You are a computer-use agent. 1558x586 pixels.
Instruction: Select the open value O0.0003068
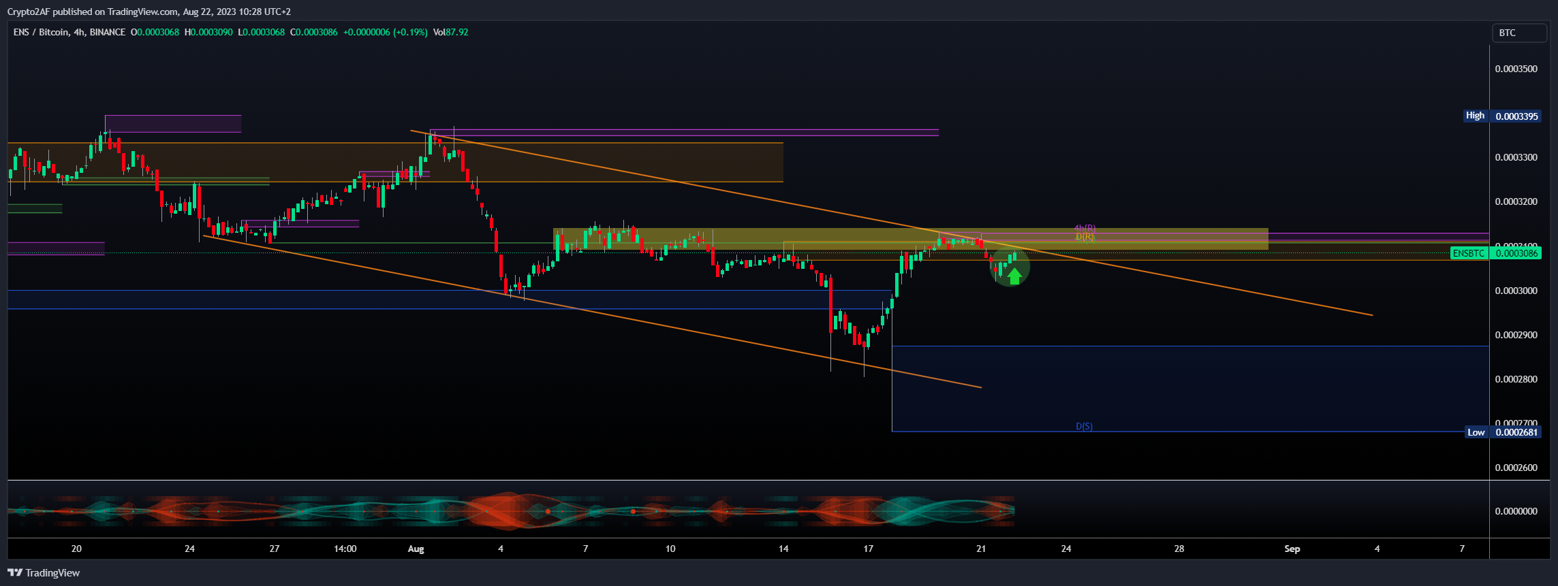(155, 32)
